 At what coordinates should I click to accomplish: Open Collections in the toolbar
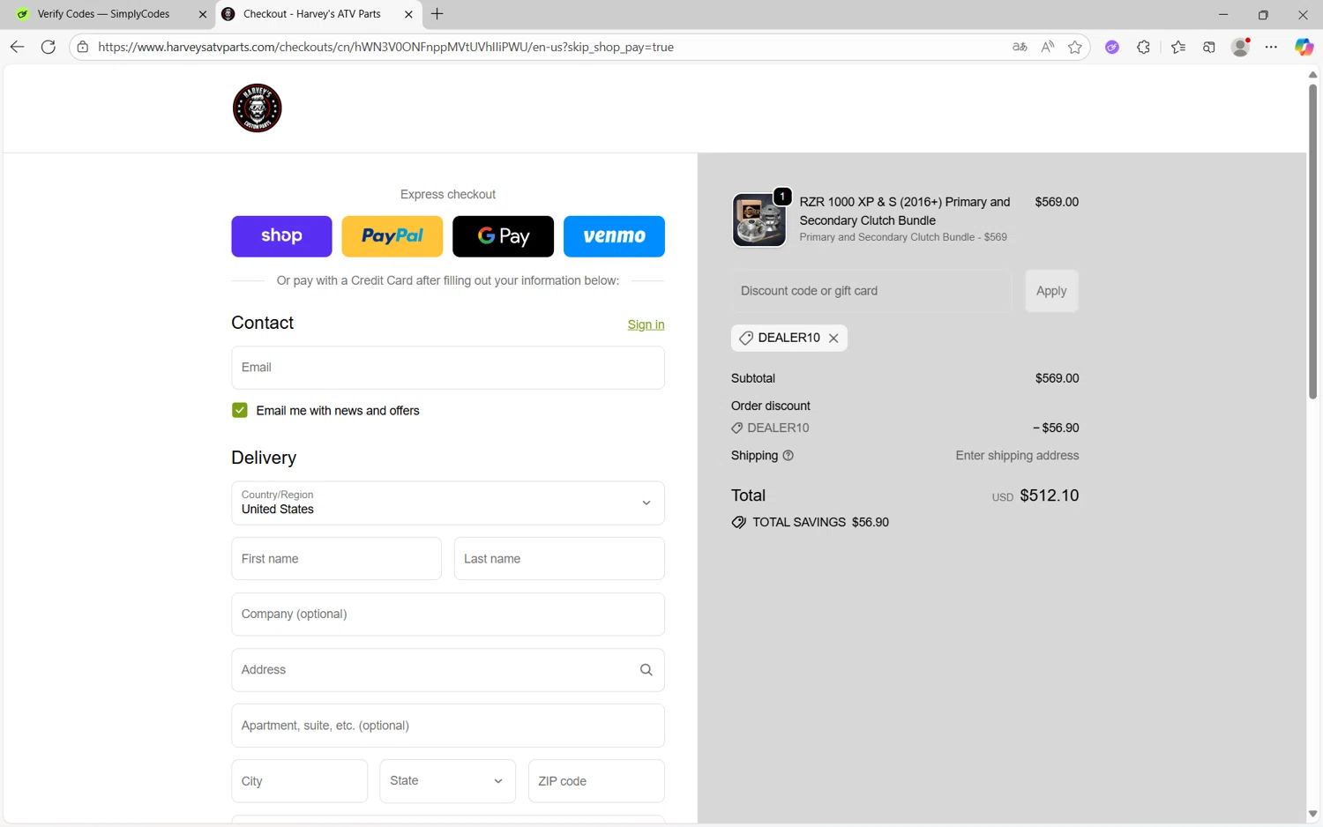(1209, 47)
